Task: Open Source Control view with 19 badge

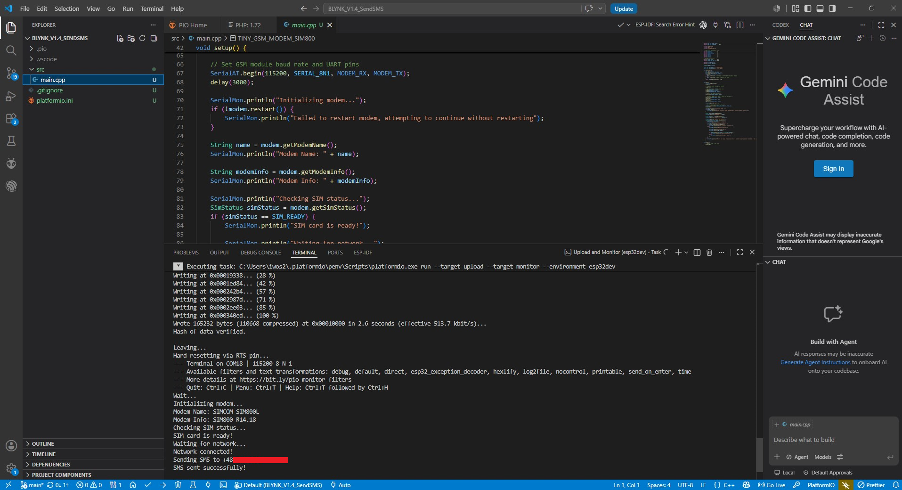Action: pos(11,73)
